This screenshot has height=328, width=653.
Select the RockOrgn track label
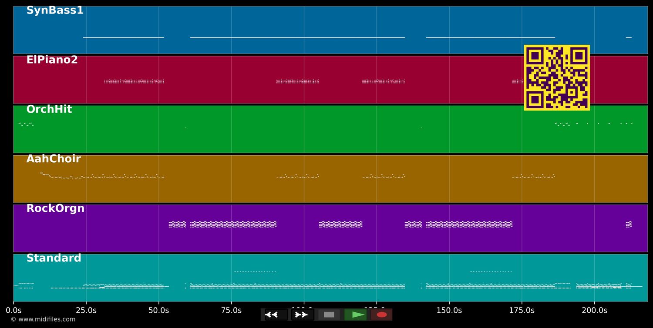pyautogui.click(x=55, y=209)
